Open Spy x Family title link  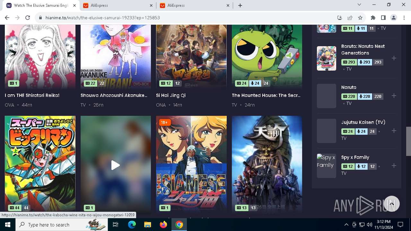[355, 157]
